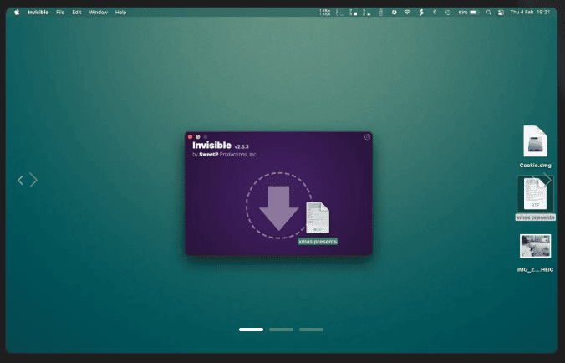Jump to the third slide indicator
The height and width of the screenshot is (363, 565).
coord(311,330)
